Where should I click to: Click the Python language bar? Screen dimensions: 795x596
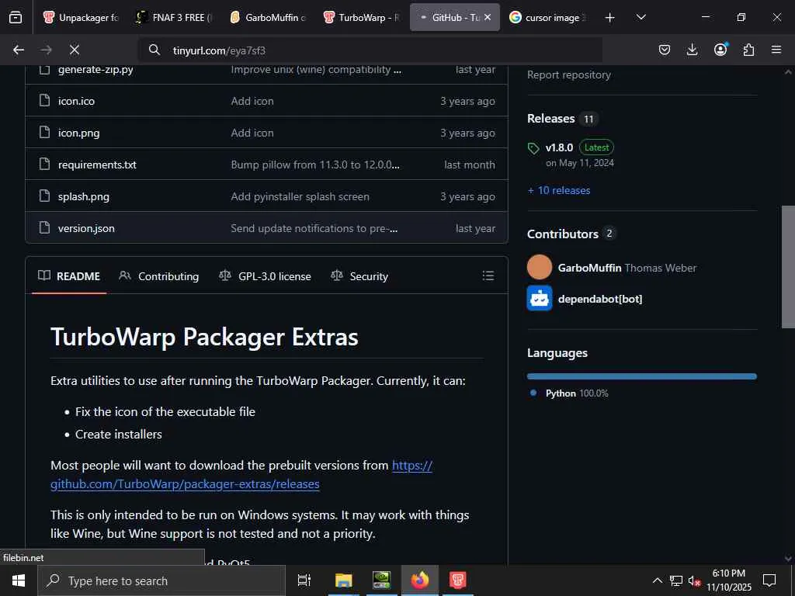[x=642, y=376]
